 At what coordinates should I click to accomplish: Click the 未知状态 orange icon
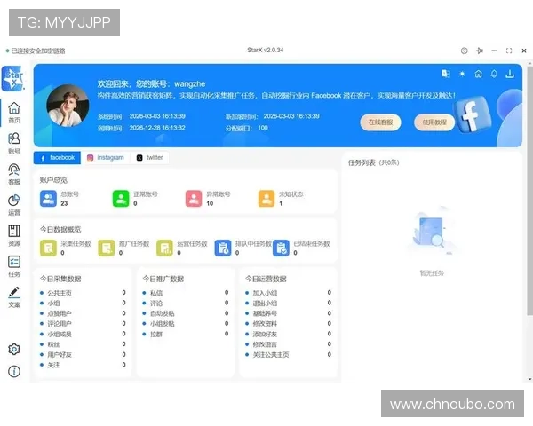tap(266, 199)
